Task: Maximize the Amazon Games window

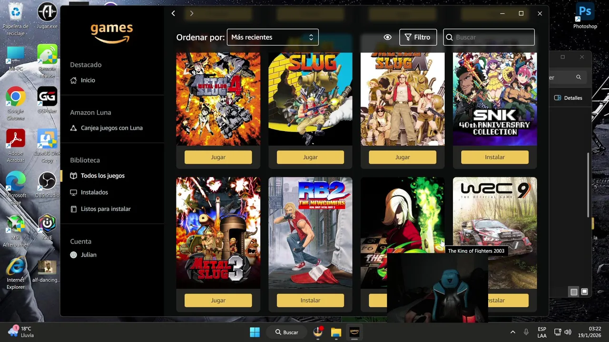Action: (x=521, y=13)
